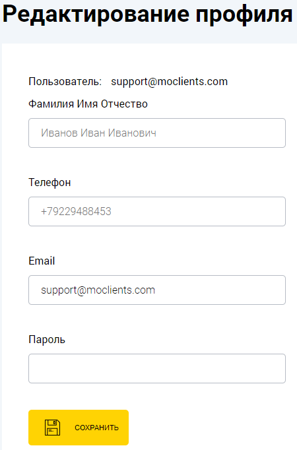The height and width of the screenshot is (450, 297).
Task: Click the floppy disk save icon
Action: tap(53, 428)
